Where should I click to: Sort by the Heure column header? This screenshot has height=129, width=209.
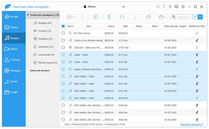[111, 26]
